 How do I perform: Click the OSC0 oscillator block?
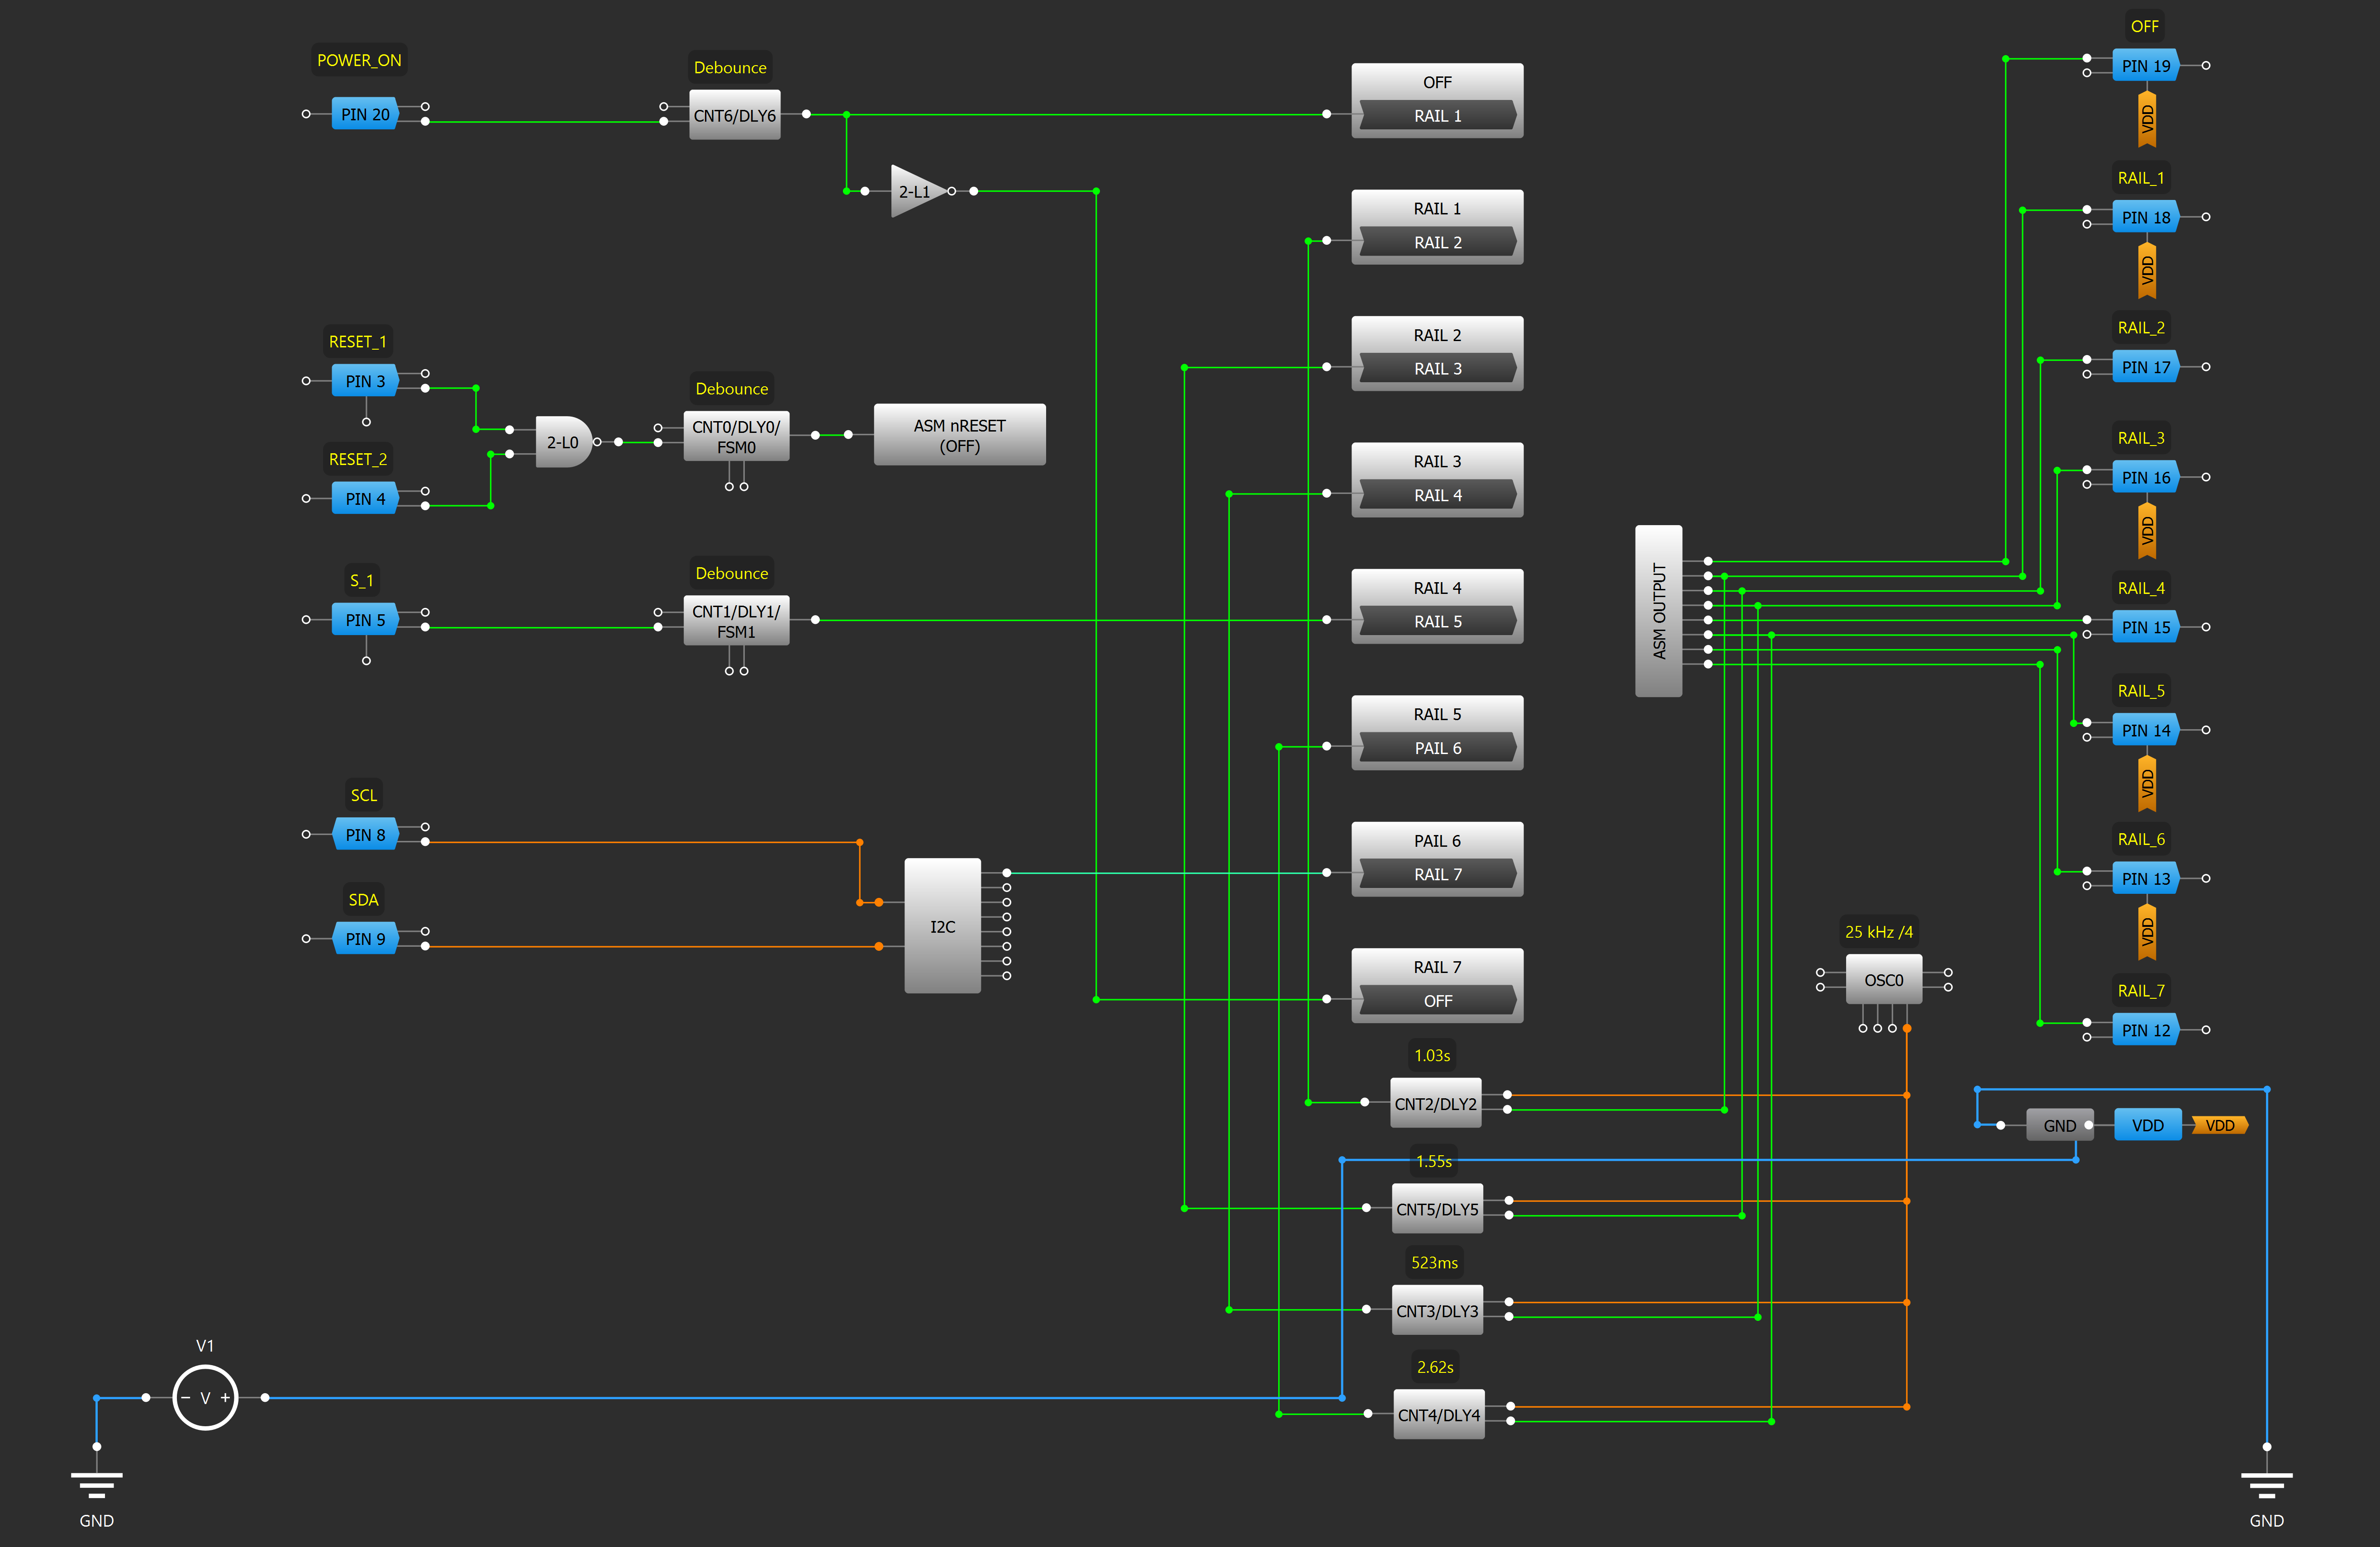(x=1883, y=980)
